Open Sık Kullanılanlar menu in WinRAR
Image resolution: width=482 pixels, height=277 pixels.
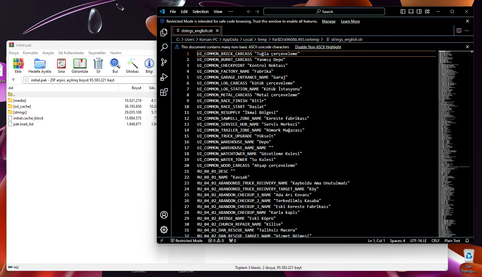tap(71, 53)
